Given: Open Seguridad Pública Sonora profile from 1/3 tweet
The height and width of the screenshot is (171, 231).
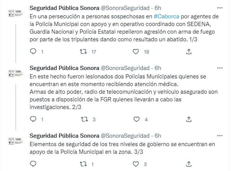Looking at the screenshot, I should click(x=64, y=7).
